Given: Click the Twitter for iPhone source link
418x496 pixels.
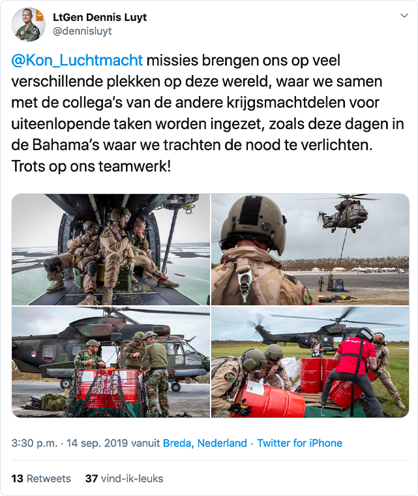Looking at the screenshot, I should [x=299, y=443].
